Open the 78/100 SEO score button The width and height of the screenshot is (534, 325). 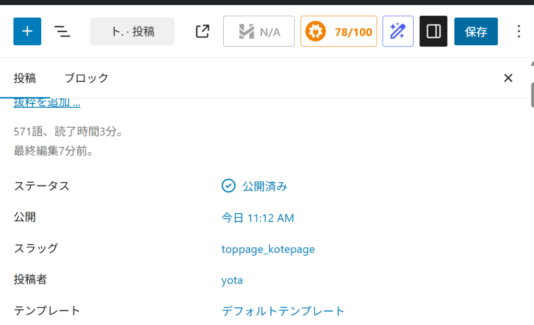[x=338, y=31]
